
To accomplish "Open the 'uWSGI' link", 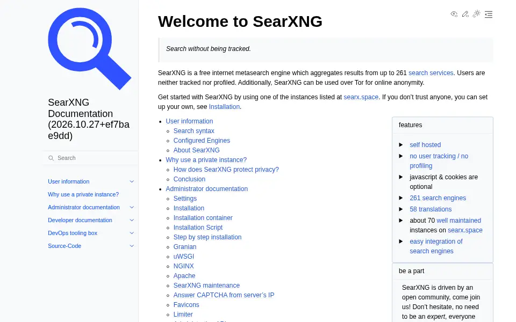I will [184, 257].
